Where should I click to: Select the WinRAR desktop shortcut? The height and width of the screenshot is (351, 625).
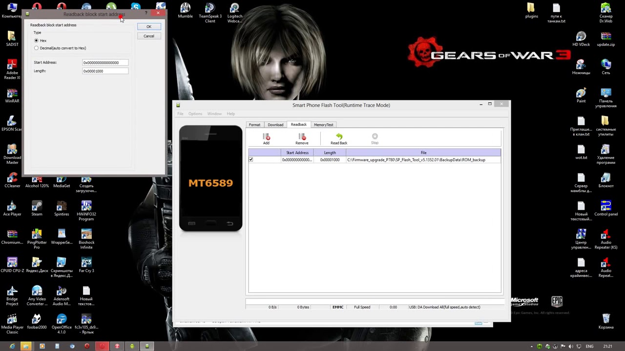[12, 96]
